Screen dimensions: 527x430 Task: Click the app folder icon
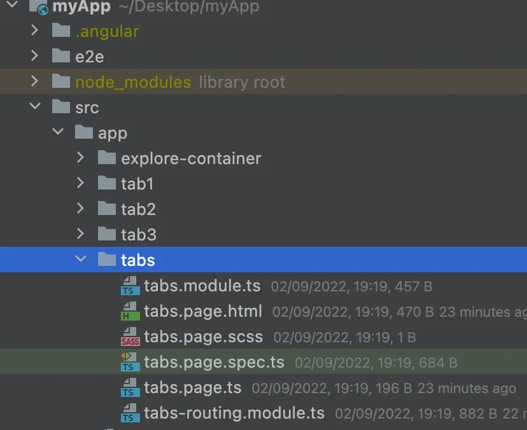click(83, 132)
